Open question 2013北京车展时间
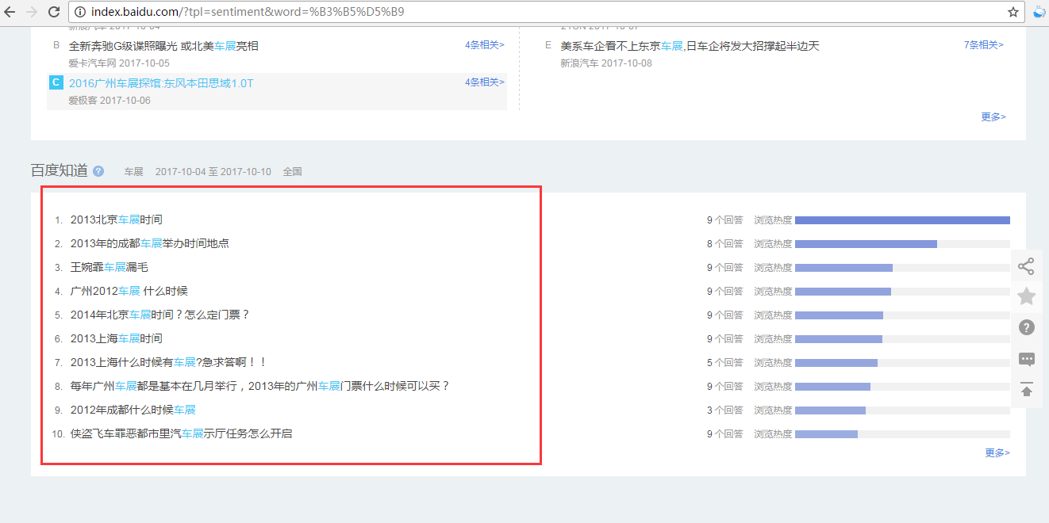This screenshot has width=1049, height=523. point(116,220)
